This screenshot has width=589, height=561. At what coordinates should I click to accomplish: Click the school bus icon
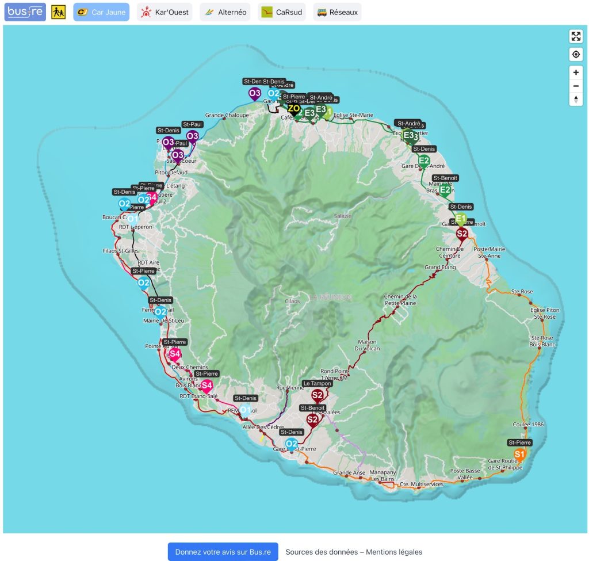tap(59, 12)
